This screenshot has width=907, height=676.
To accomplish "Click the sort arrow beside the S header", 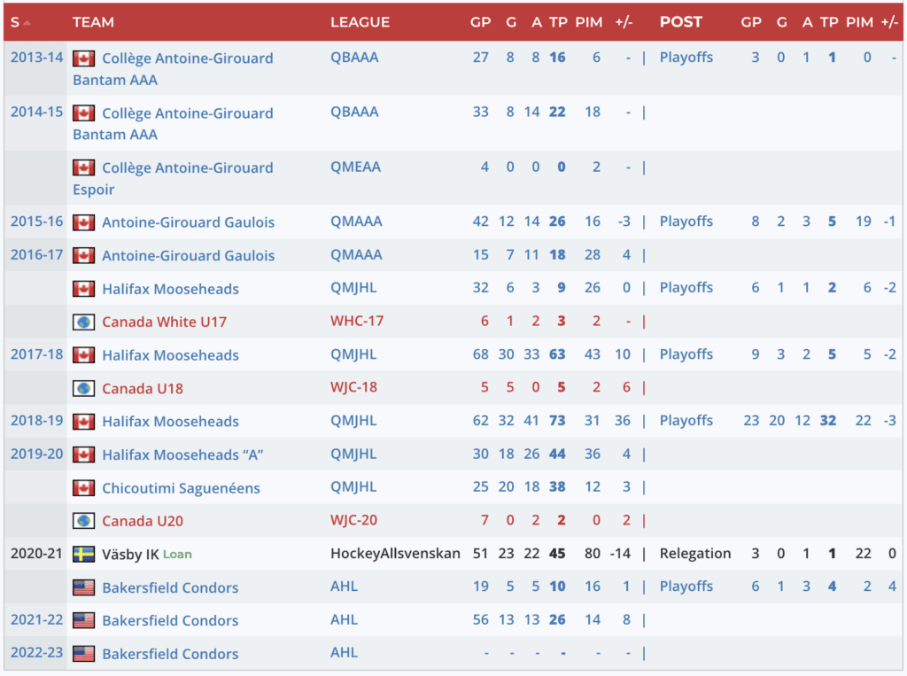I will [27, 22].
